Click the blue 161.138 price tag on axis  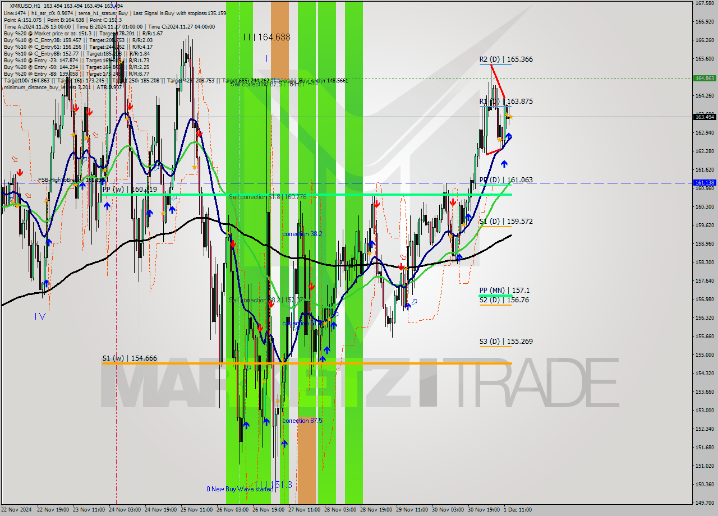[705, 183]
